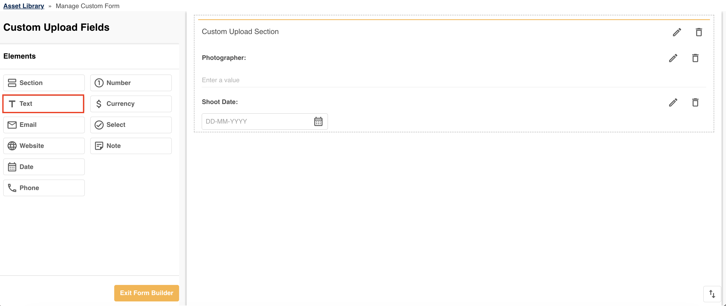726x306 pixels.
Task: Add a Text element
Action: (x=43, y=104)
